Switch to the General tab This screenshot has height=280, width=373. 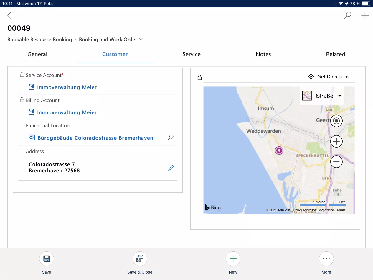click(x=37, y=54)
